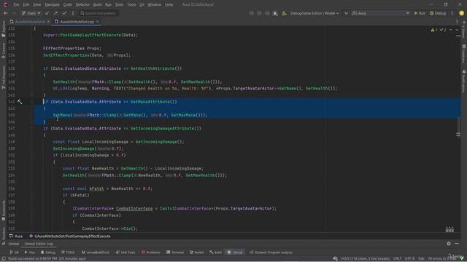The height and width of the screenshot is (262, 467).
Task: Open the Aura run configuration dropdown
Action: point(380,13)
